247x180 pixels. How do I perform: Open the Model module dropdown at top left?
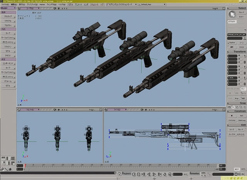[x=8, y=8]
